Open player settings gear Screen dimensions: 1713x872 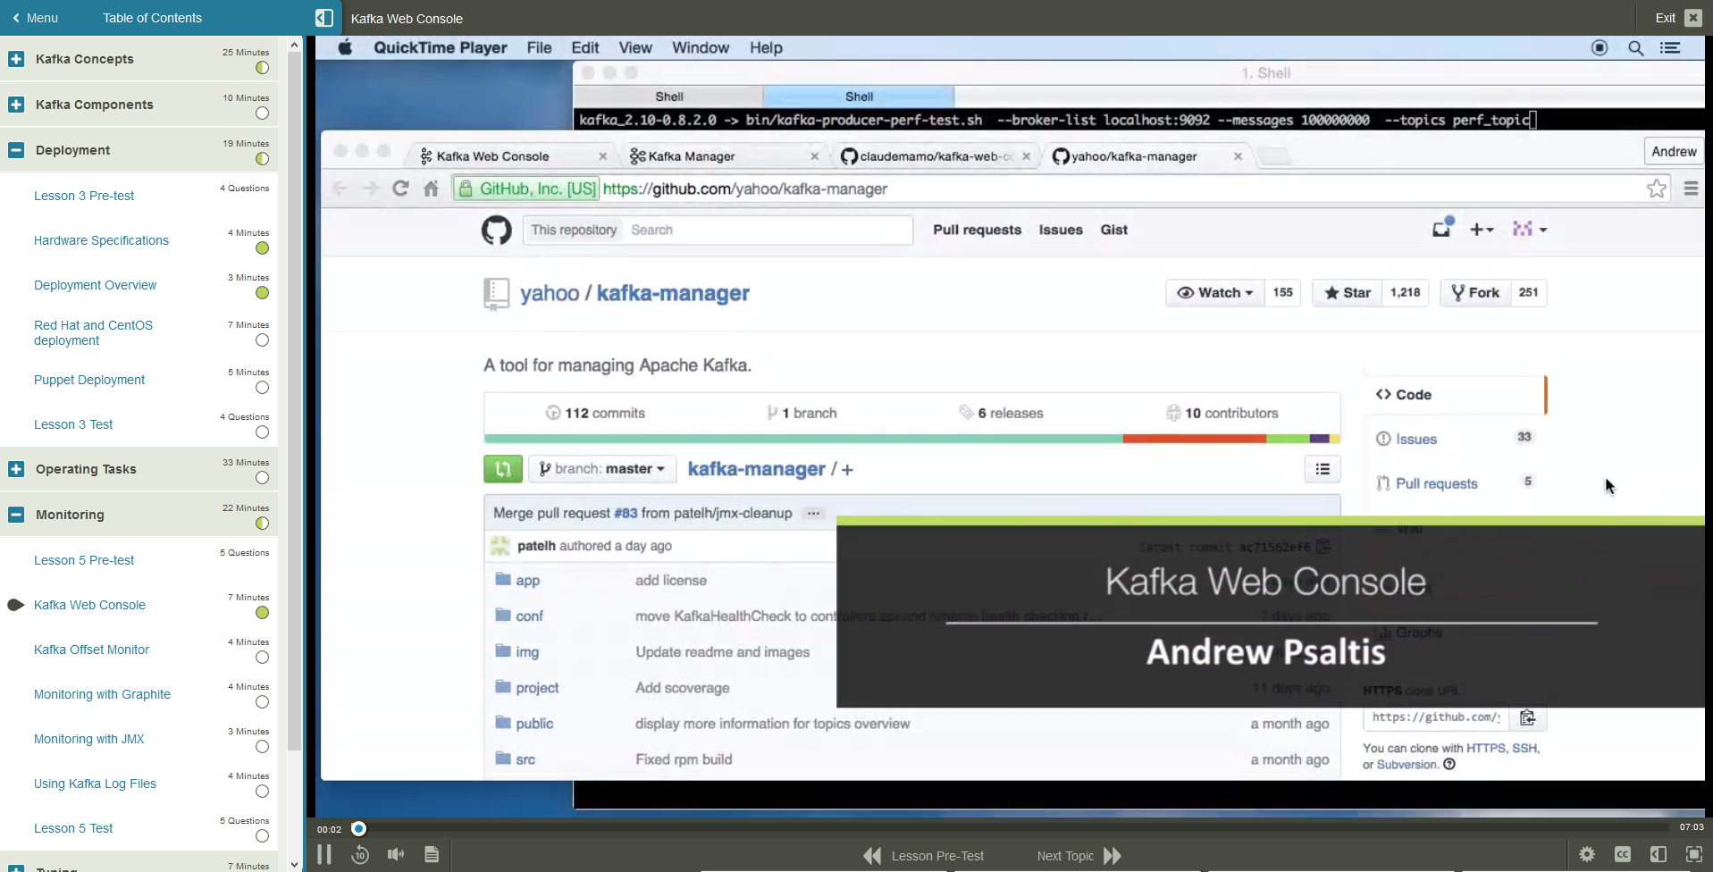(1587, 855)
